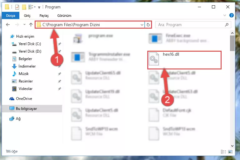Expand the ribbon with chevron
The height and width of the screenshot is (160, 240).
tap(224, 16)
